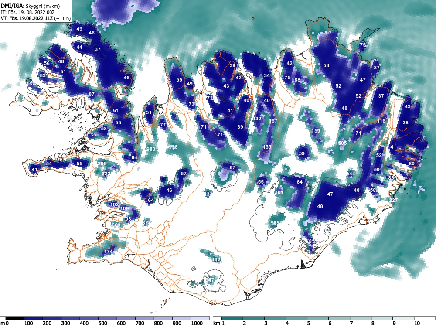436x327 pixels.
Task: Click the visibility value 669 on the map
Action: pyautogui.click(x=116, y=225)
